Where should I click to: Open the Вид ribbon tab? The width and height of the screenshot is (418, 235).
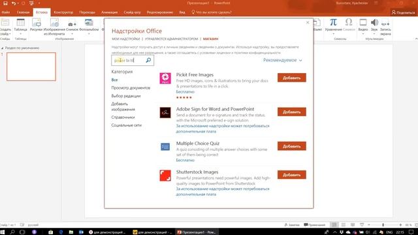182,12
